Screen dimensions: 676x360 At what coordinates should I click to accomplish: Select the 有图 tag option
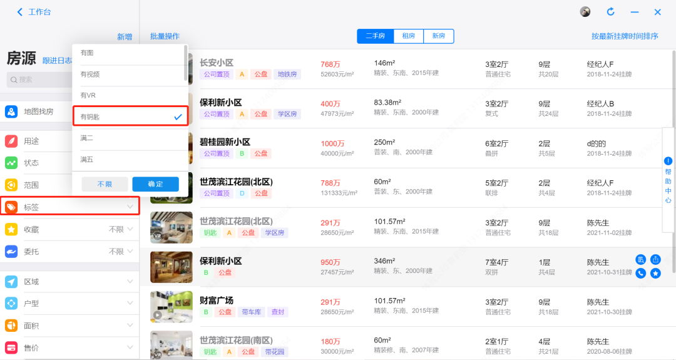(130, 53)
